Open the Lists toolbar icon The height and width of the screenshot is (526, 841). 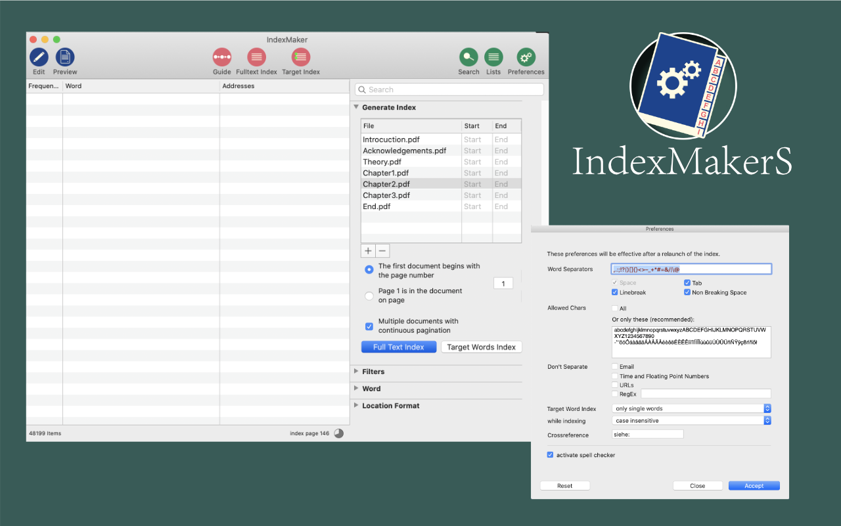(x=493, y=57)
